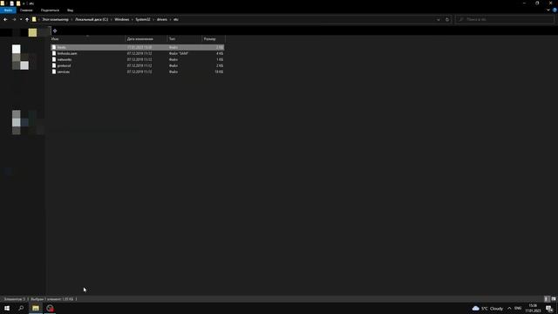Navigate to Этот компьютер in the breadcrumb
The image size is (558, 314).
click(x=55, y=19)
